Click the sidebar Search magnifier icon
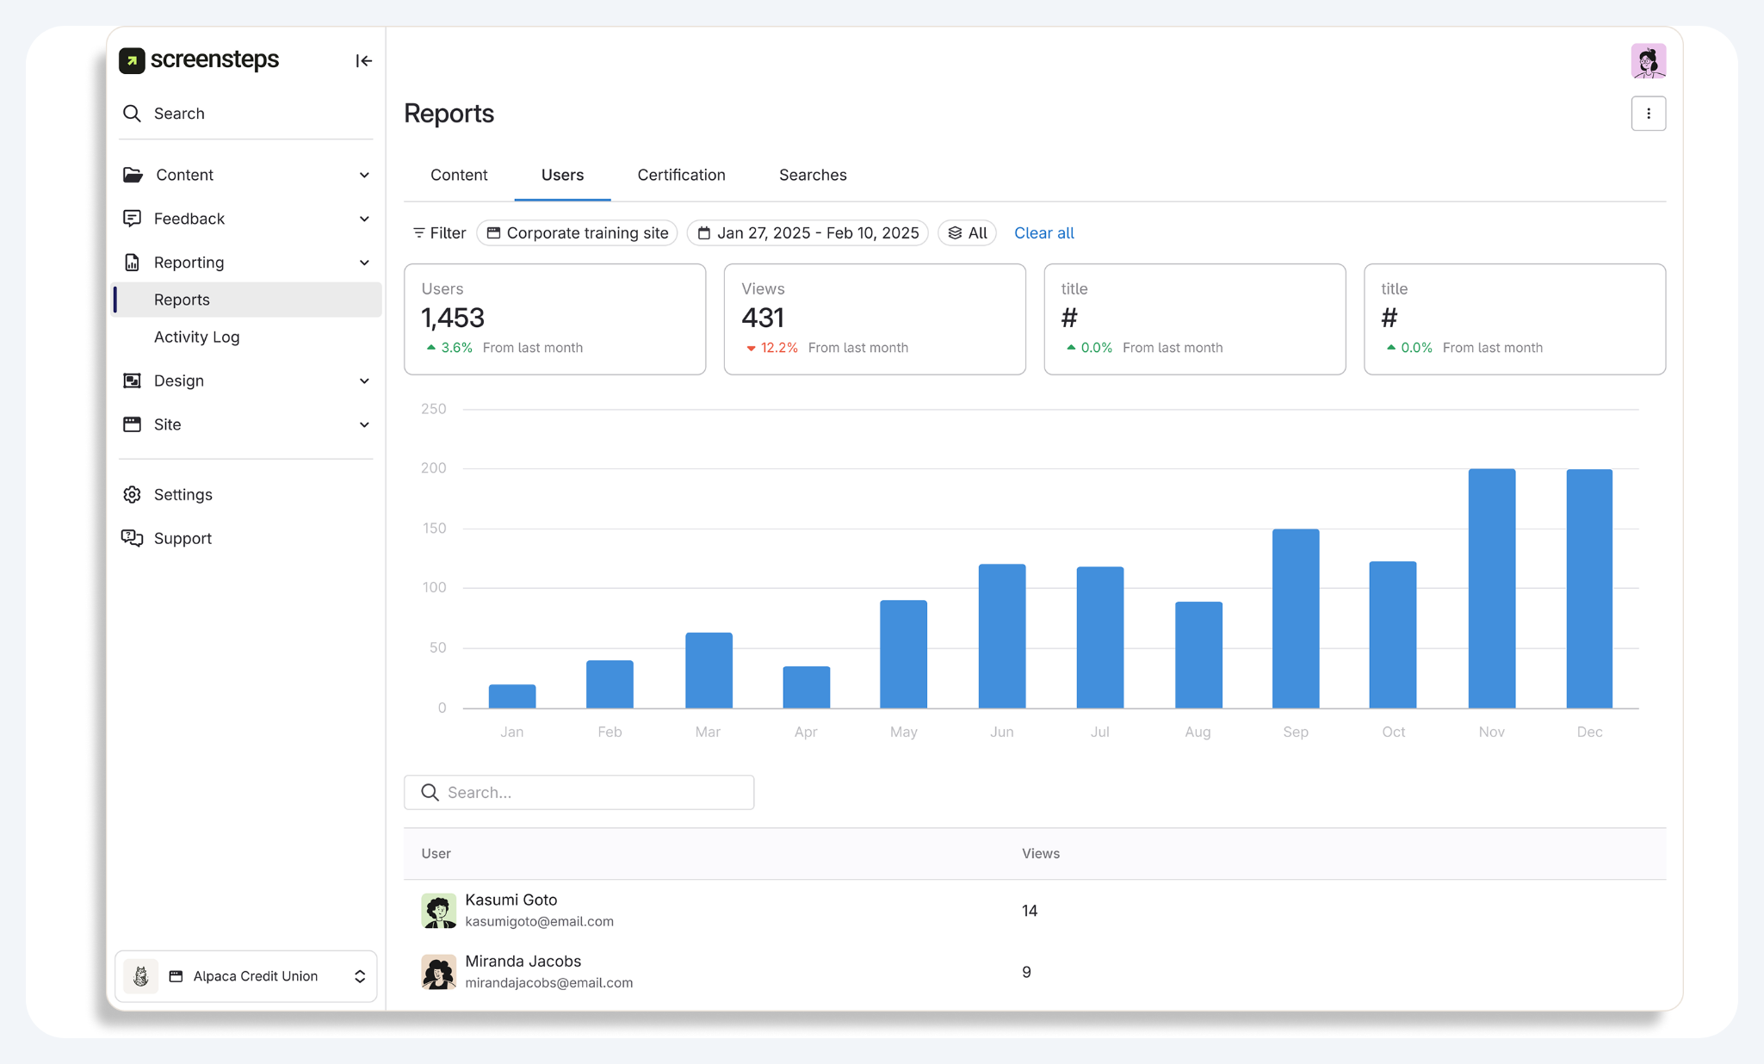The height and width of the screenshot is (1064, 1764). [x=132, y=114]
